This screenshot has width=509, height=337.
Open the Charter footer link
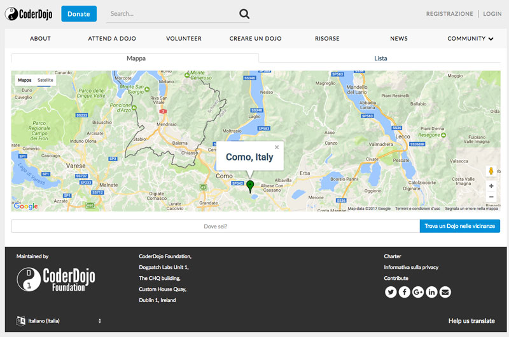point(393,256)
